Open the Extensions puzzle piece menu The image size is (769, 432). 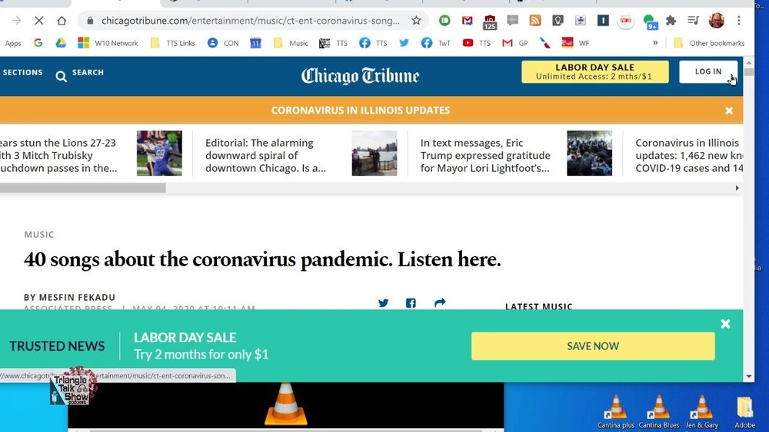pos(671,21)
